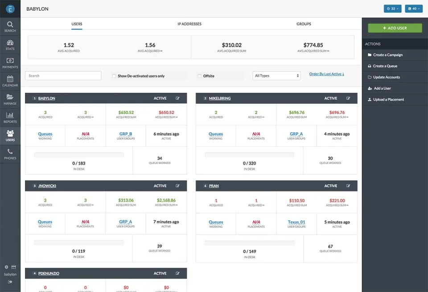
Task: Click the user Search input field
Action: coord(63,76)
